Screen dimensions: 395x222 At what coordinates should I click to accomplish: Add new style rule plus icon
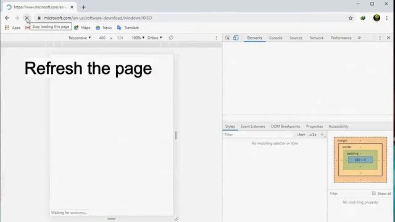coord(322,134)
